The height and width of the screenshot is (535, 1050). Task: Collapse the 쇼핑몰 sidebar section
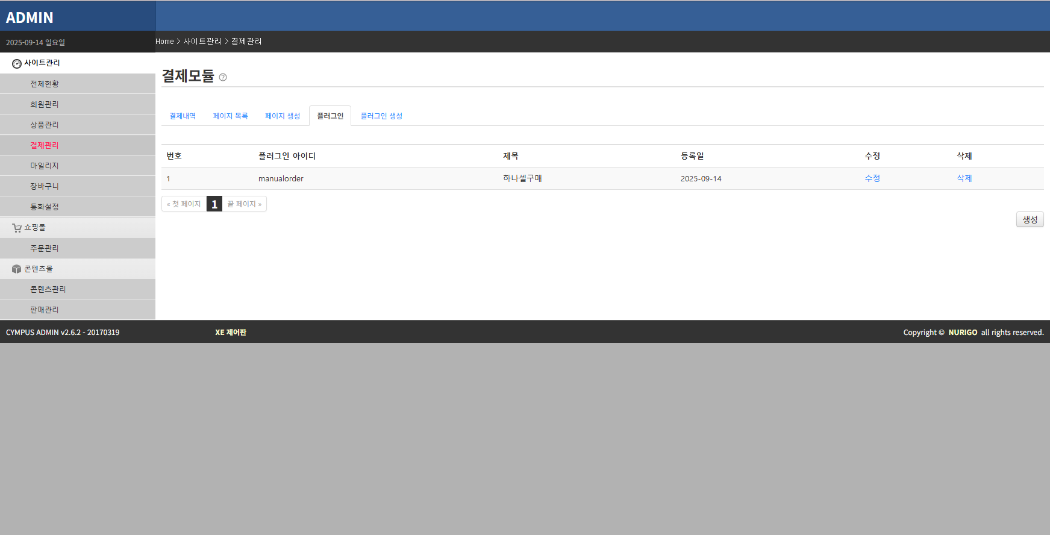click(78, 228)
